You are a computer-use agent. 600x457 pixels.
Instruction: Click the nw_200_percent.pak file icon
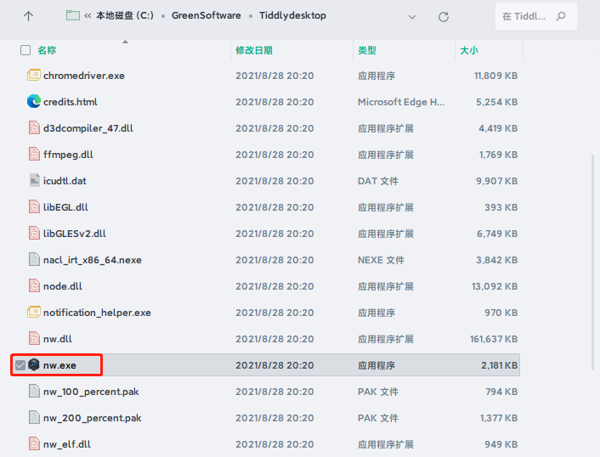pyautogui.click(x=34, y=418)
